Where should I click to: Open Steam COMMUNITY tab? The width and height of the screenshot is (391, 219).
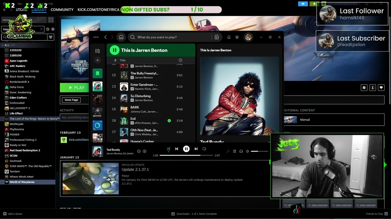point(62,10)
